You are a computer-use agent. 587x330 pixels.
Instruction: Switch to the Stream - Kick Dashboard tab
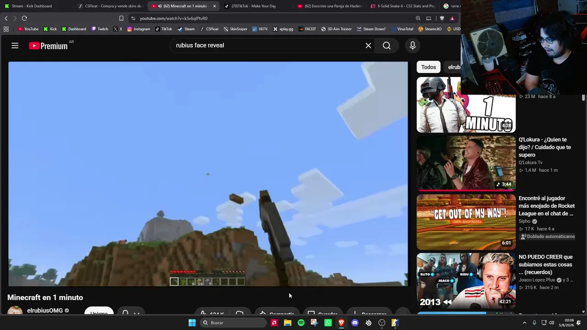click(36, 6)
